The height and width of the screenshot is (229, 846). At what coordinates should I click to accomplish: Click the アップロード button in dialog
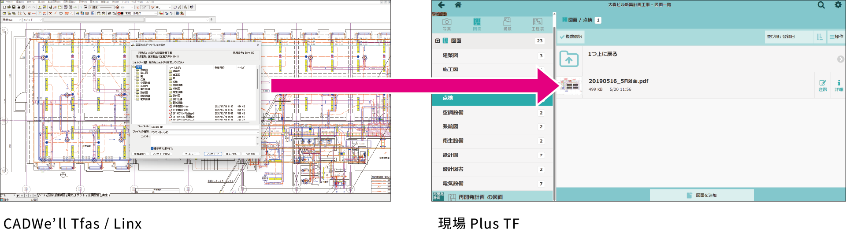pyautogui.click(x=213, y=154)
